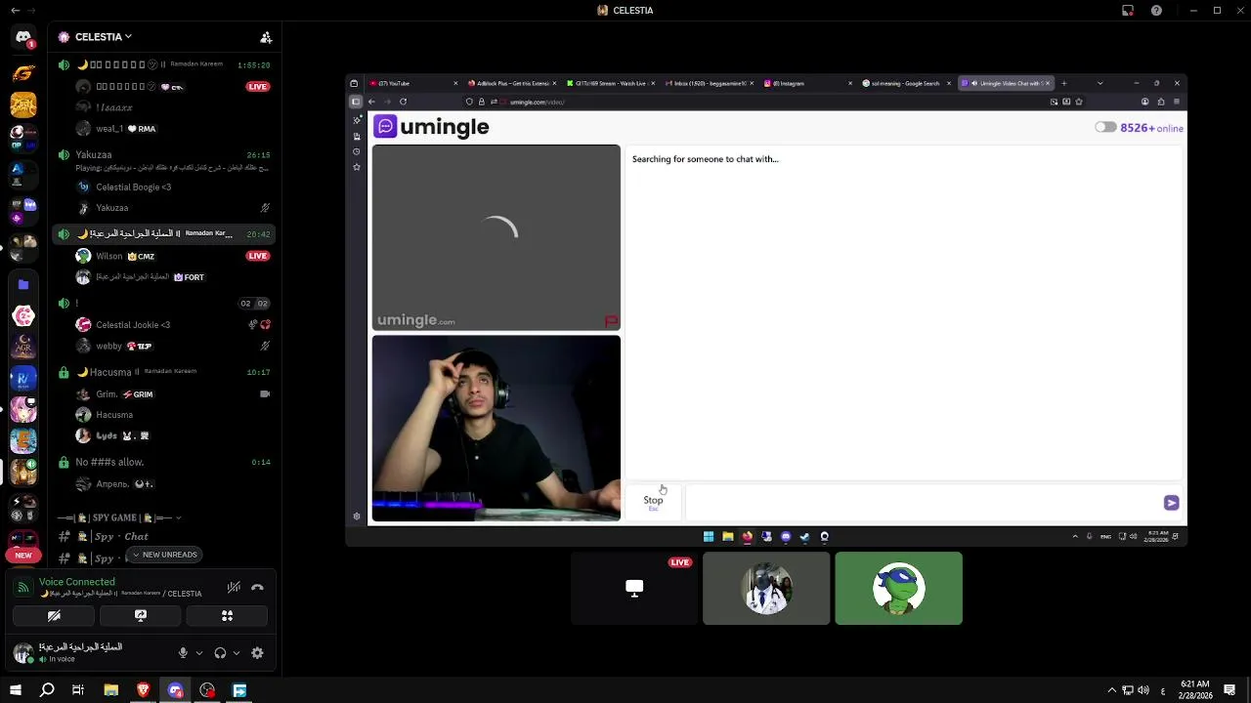Bookmark this page star icon

(x=1079, y=102)
